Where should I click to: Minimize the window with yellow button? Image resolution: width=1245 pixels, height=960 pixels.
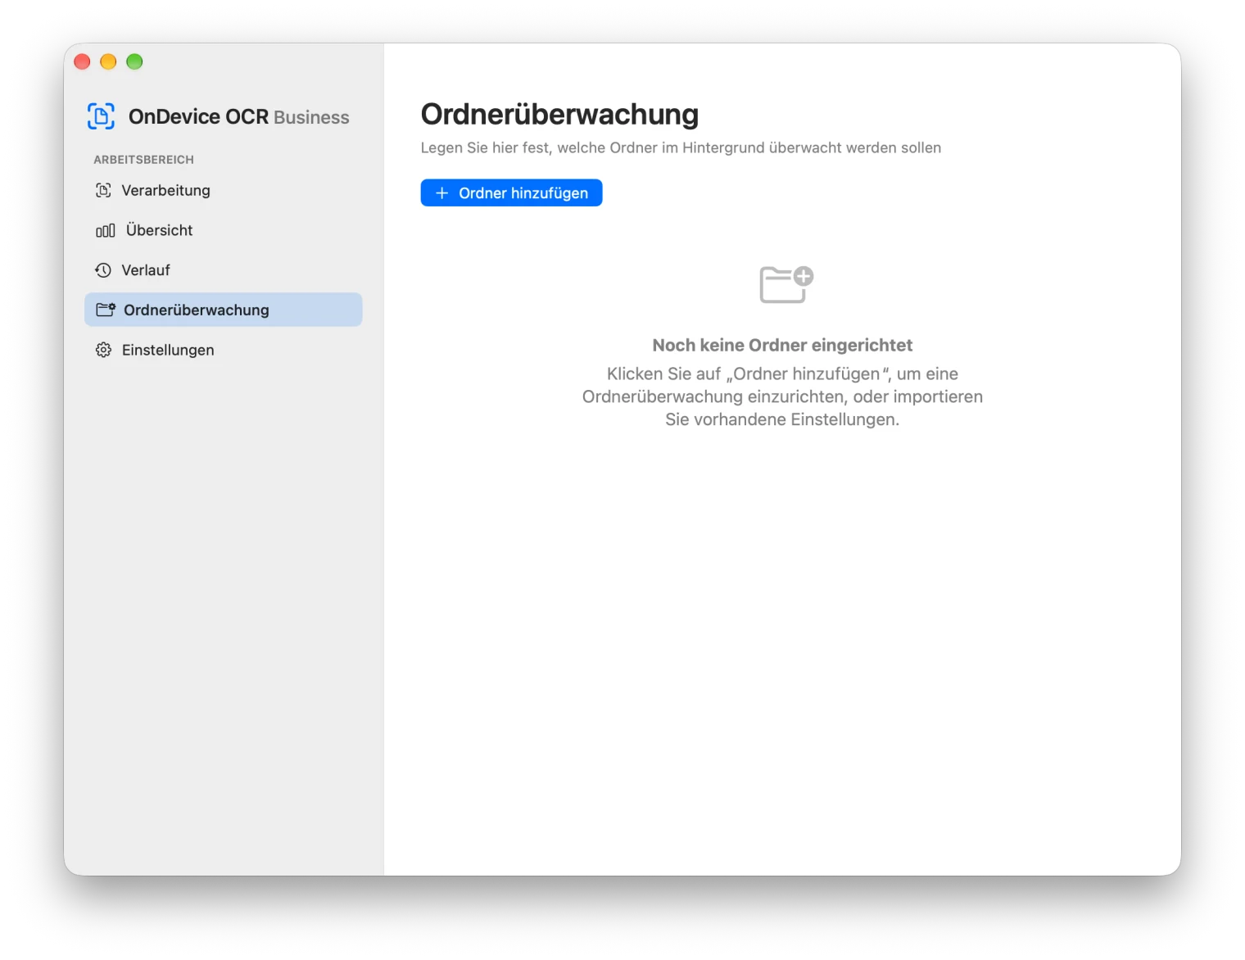108,61
